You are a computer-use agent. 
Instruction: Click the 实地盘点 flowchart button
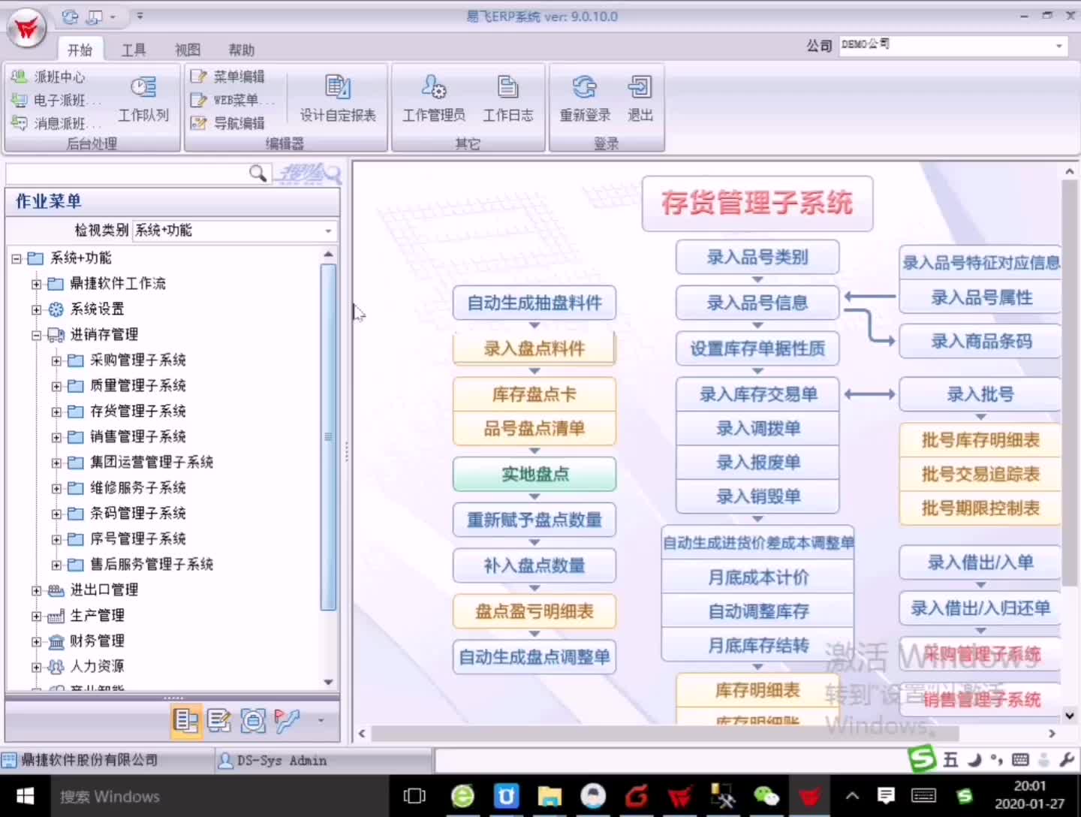534,474
